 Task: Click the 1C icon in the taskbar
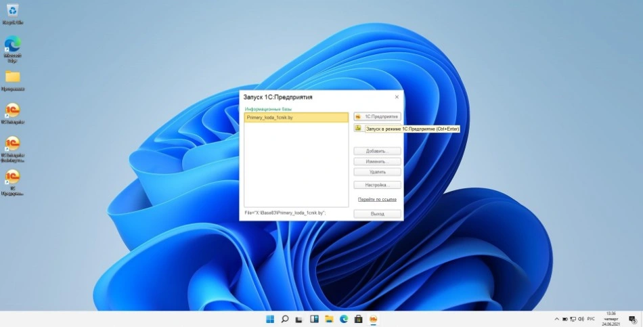pyautogui.click(x=373, y=319)
